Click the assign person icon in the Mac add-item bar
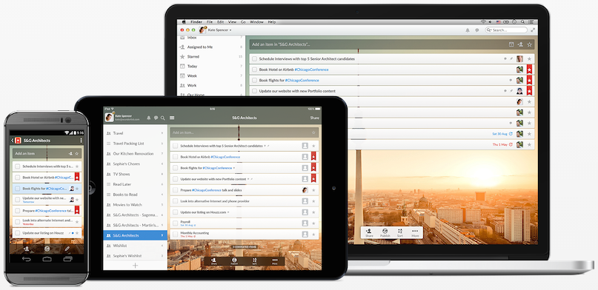The width and height of the screenshot is (598, 290). click(x=520, y=44)
